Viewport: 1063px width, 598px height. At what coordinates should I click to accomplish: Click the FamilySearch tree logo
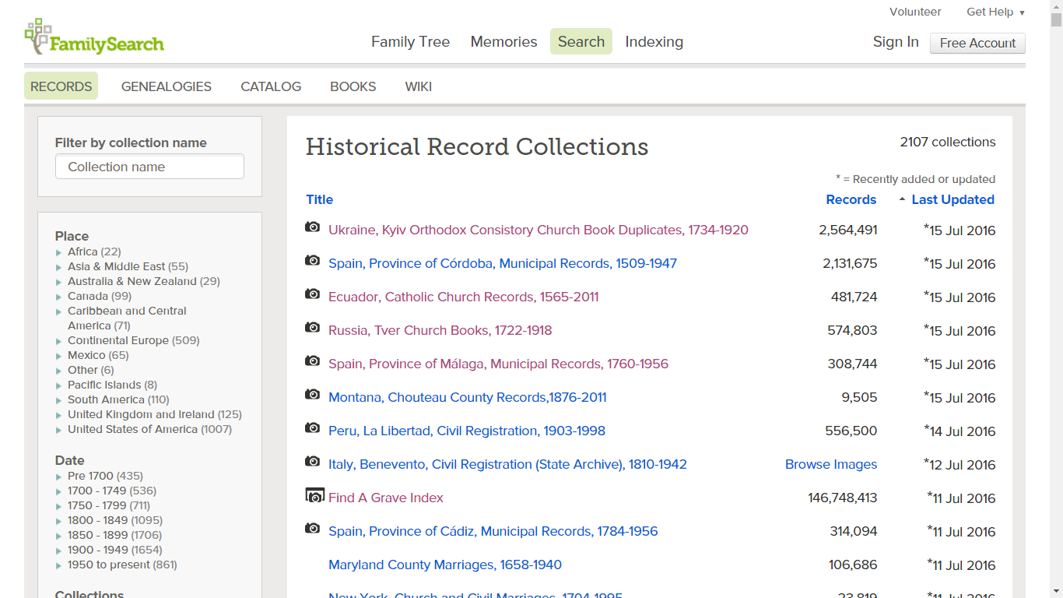[x=37, y=36]
